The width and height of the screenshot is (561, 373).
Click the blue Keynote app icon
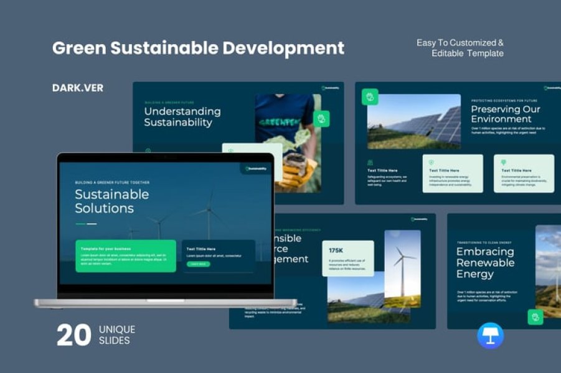click(490, 336)
